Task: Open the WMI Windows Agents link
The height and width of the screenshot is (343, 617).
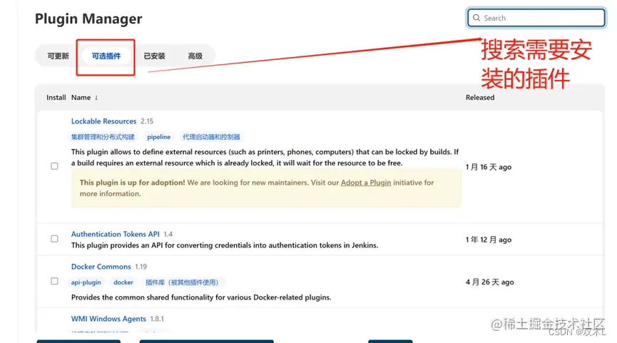Action: coord(108,319)
